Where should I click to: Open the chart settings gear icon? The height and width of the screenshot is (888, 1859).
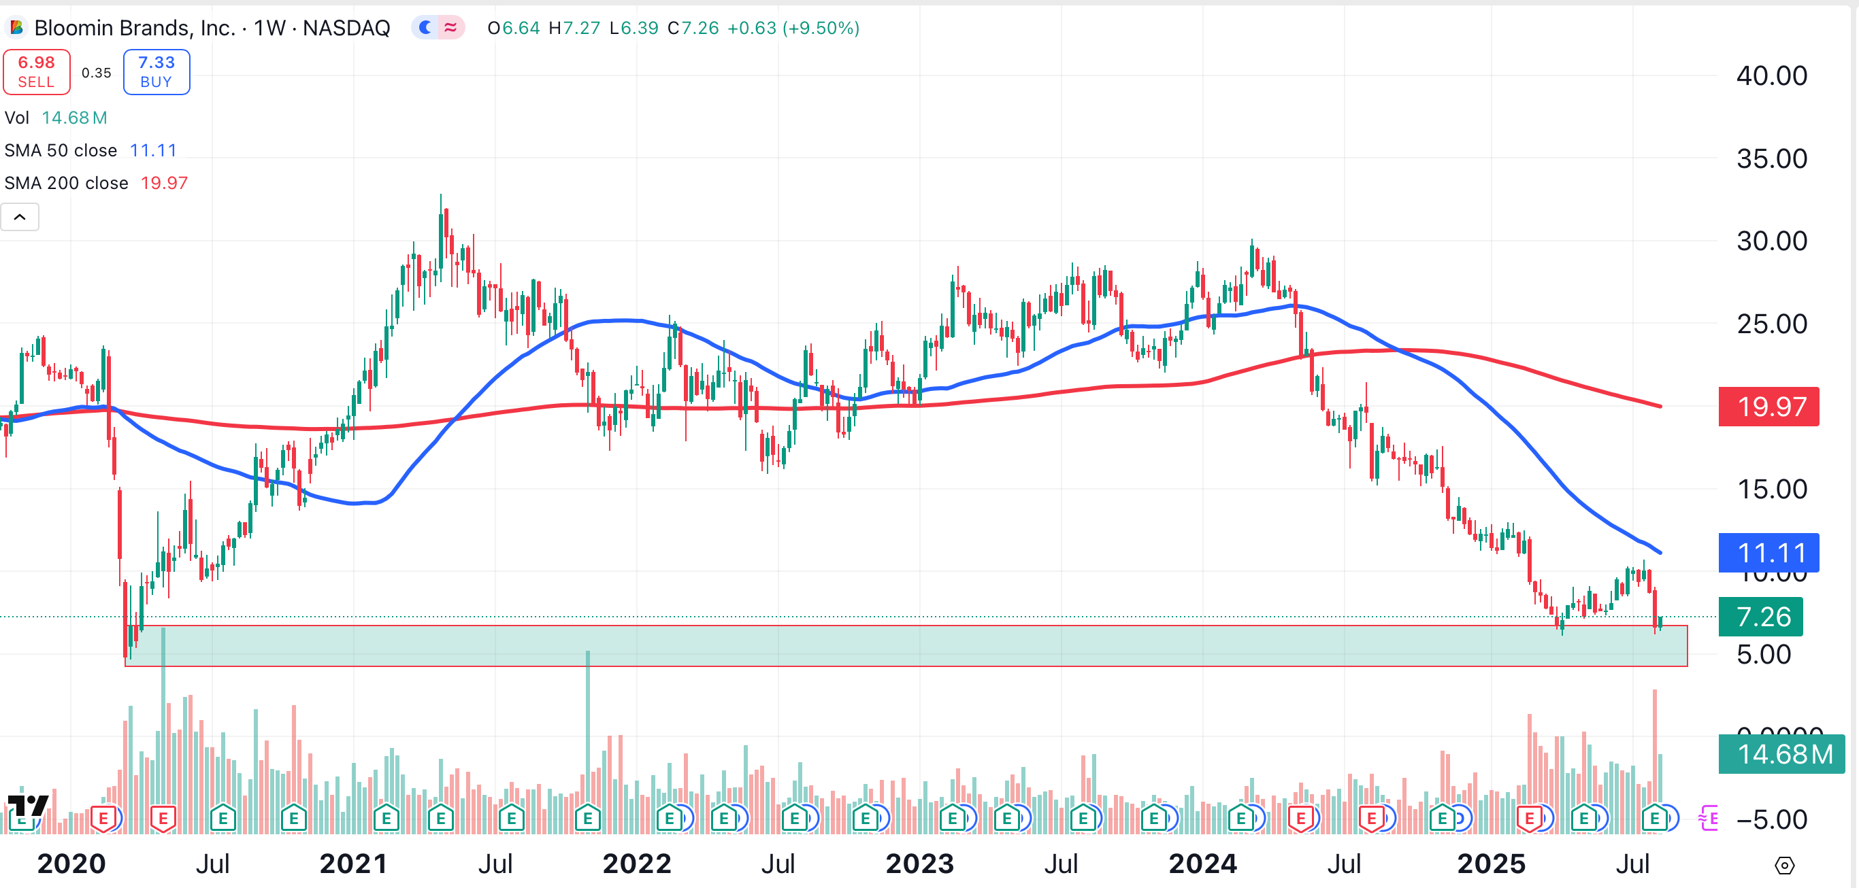click(1784, 865)
